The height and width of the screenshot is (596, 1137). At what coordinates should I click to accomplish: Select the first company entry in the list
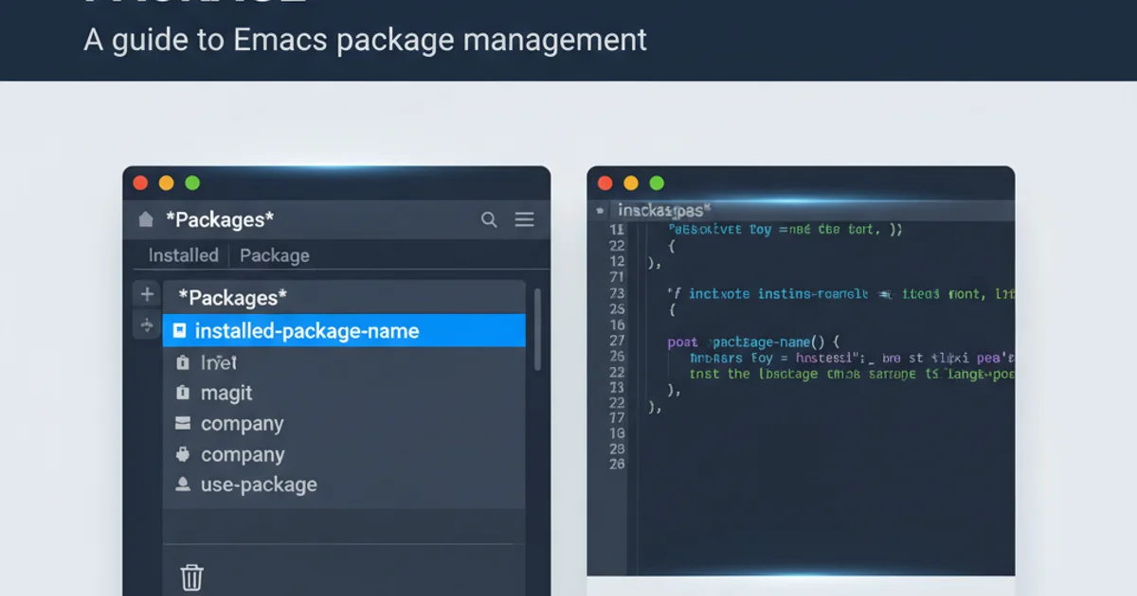pos(242,424)
